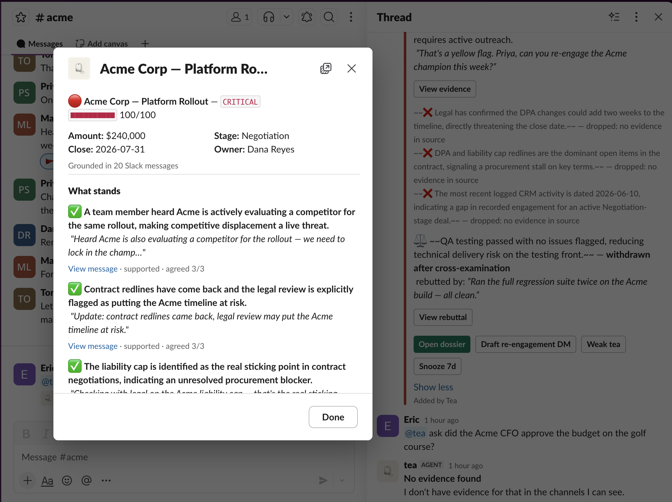Image resolution: width=672 pixels, height=502 pixels.
Task: Open attachment plus menu in composer
Action: coord(28,481)
